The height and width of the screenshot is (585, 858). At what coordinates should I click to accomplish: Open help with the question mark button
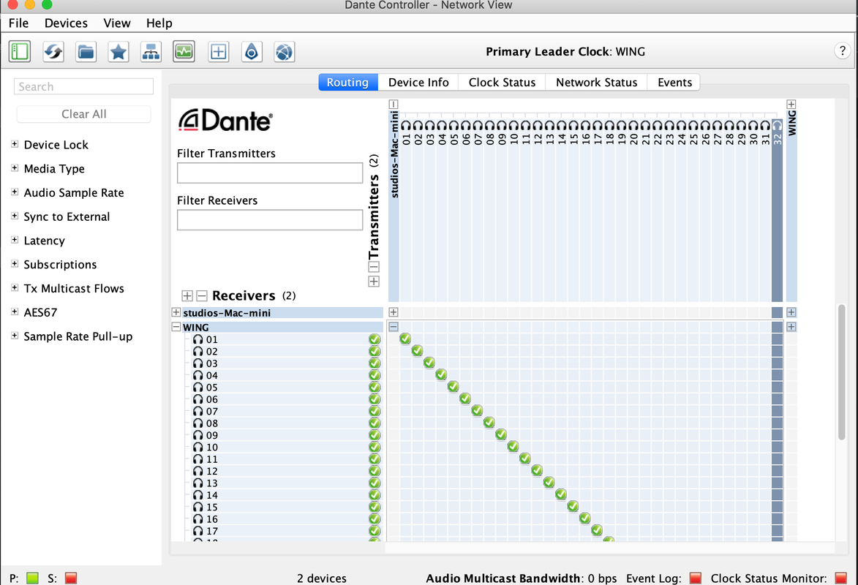click(x=842, y=51)
